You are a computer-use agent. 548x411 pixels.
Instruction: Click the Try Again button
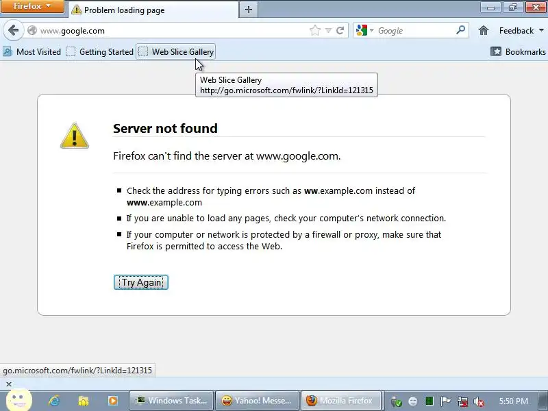pyautogui.click(x=141, y=282)
